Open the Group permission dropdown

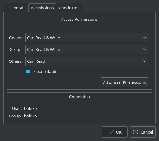(87, 49)
